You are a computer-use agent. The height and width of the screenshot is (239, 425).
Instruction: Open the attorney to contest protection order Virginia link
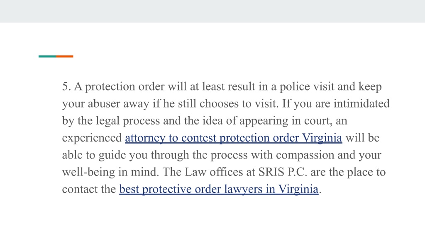[233, 138]
